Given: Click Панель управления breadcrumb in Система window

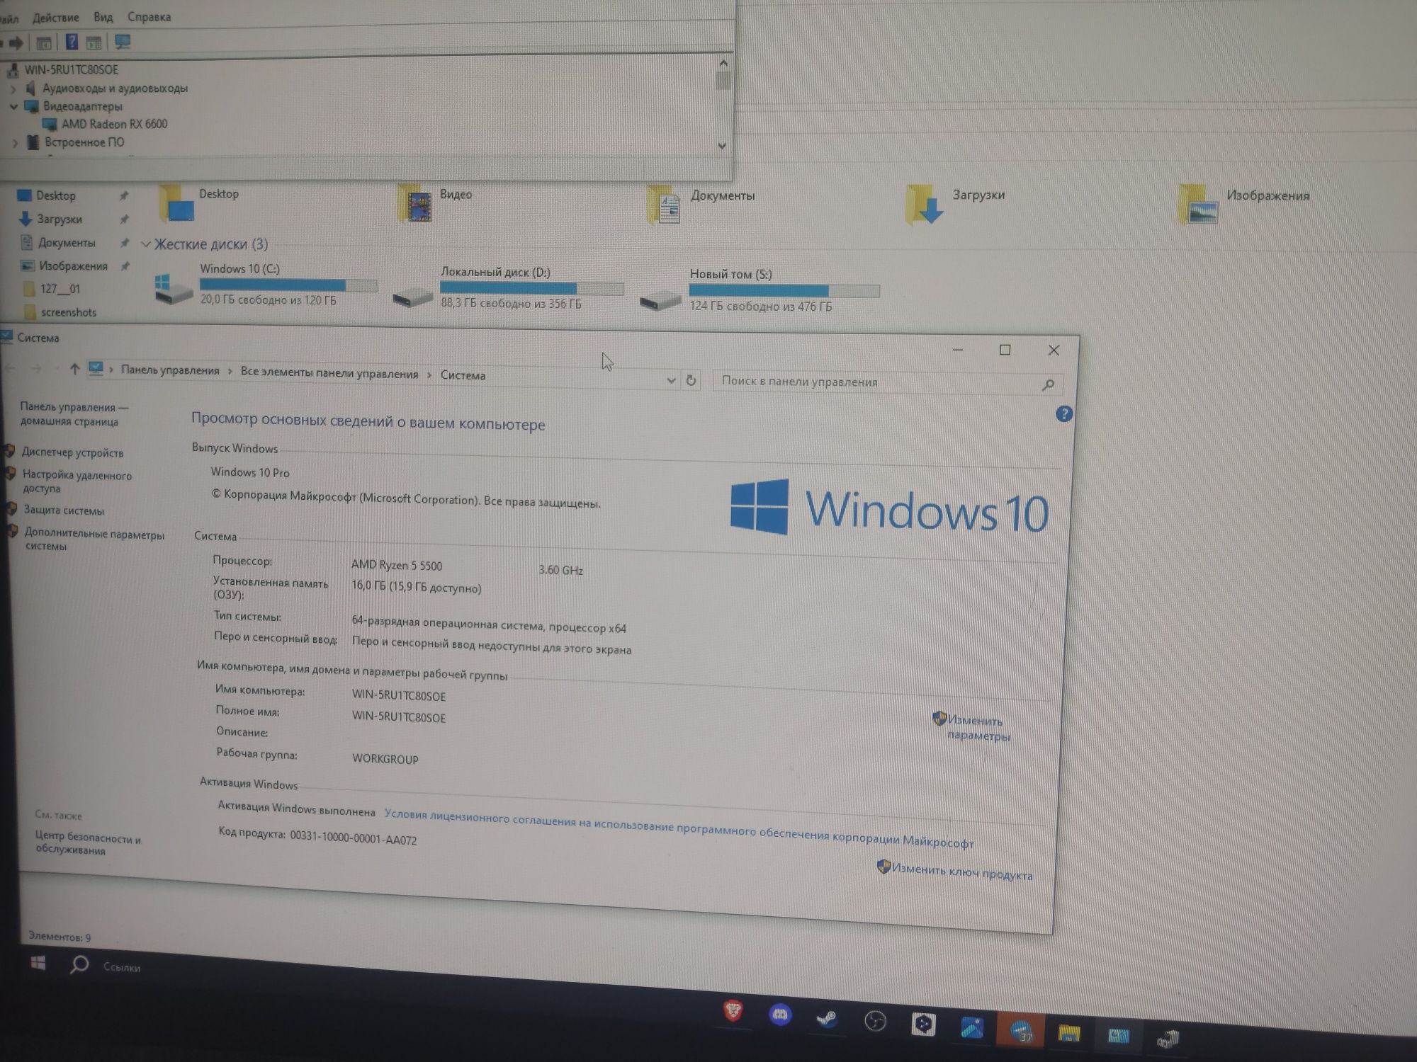Looking at the screenshot, I should coord(170,370).
